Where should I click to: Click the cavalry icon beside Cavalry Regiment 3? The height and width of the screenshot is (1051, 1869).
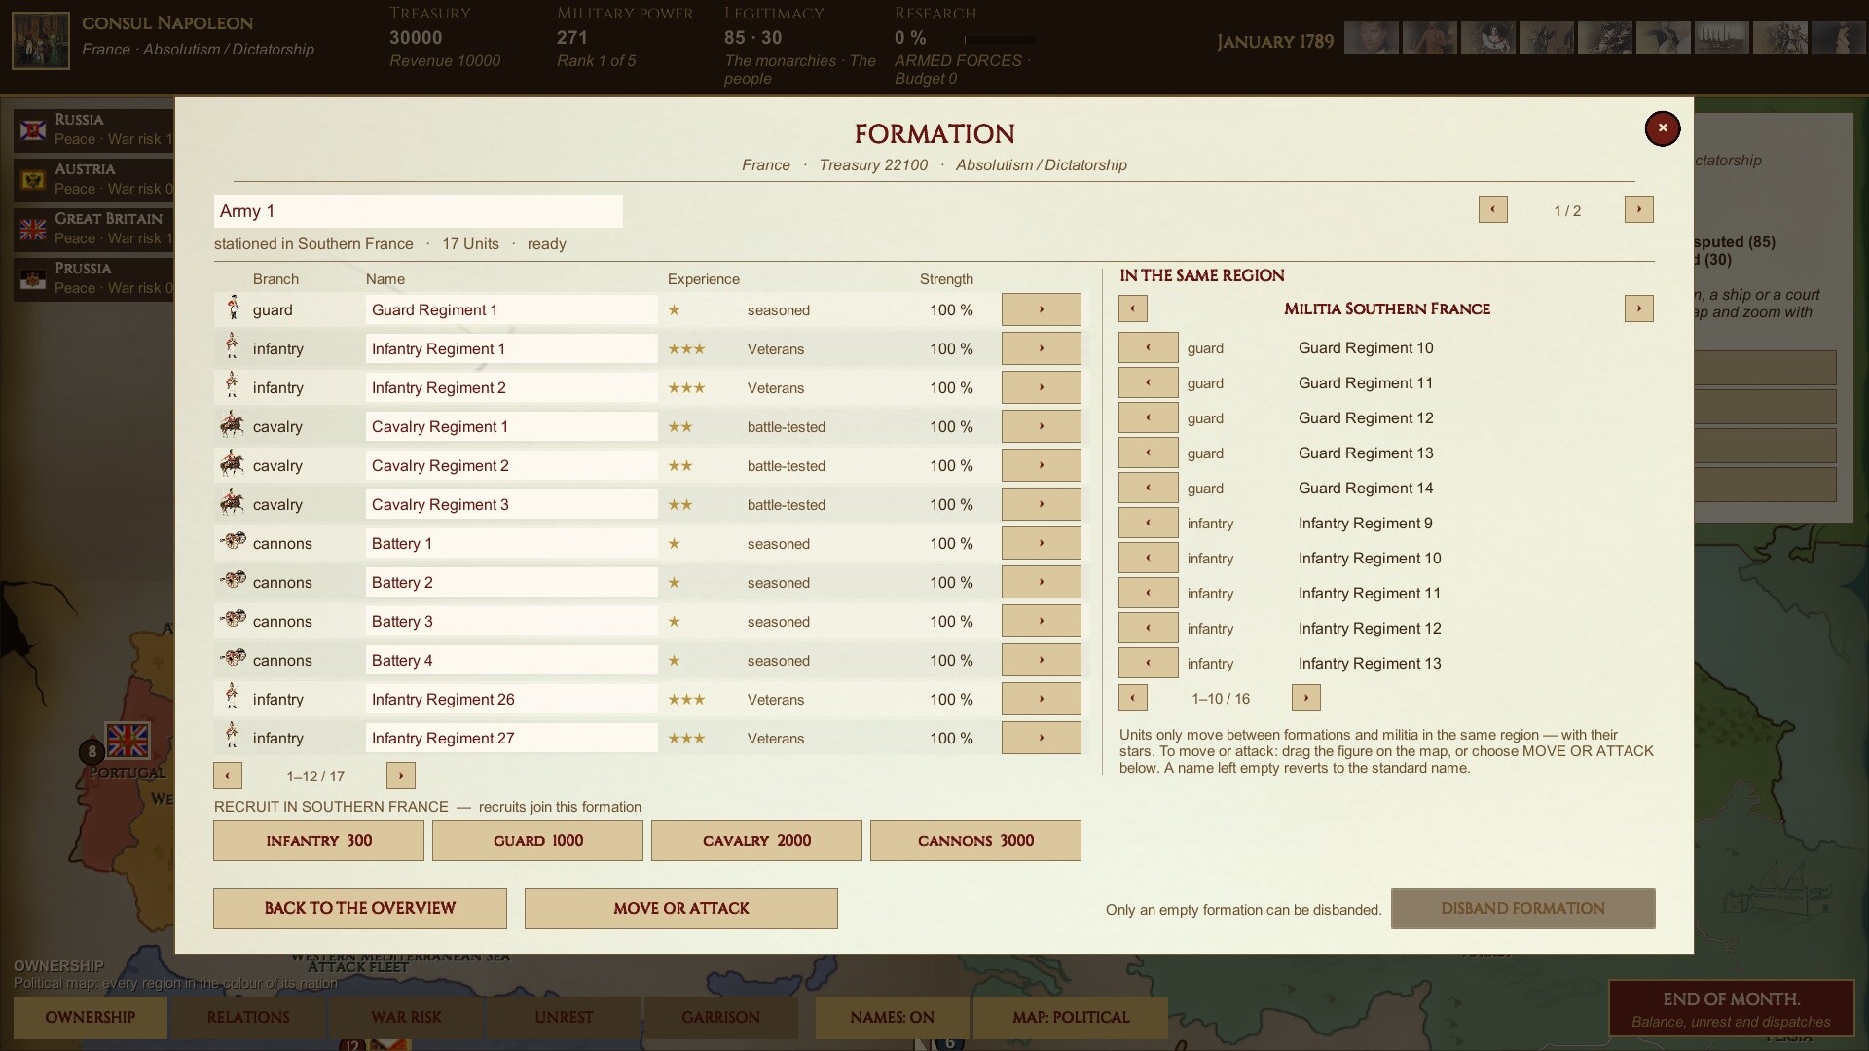232,503
